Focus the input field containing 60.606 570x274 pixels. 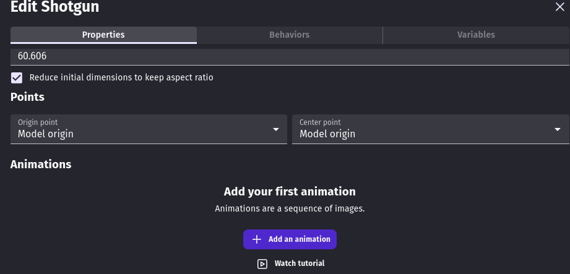285,56
